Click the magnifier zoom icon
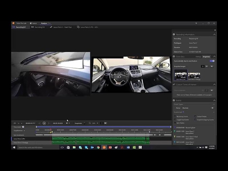Image resolution: width=228 pixels, height=171 pixels. pyautogui.click(x=90, y=123)
